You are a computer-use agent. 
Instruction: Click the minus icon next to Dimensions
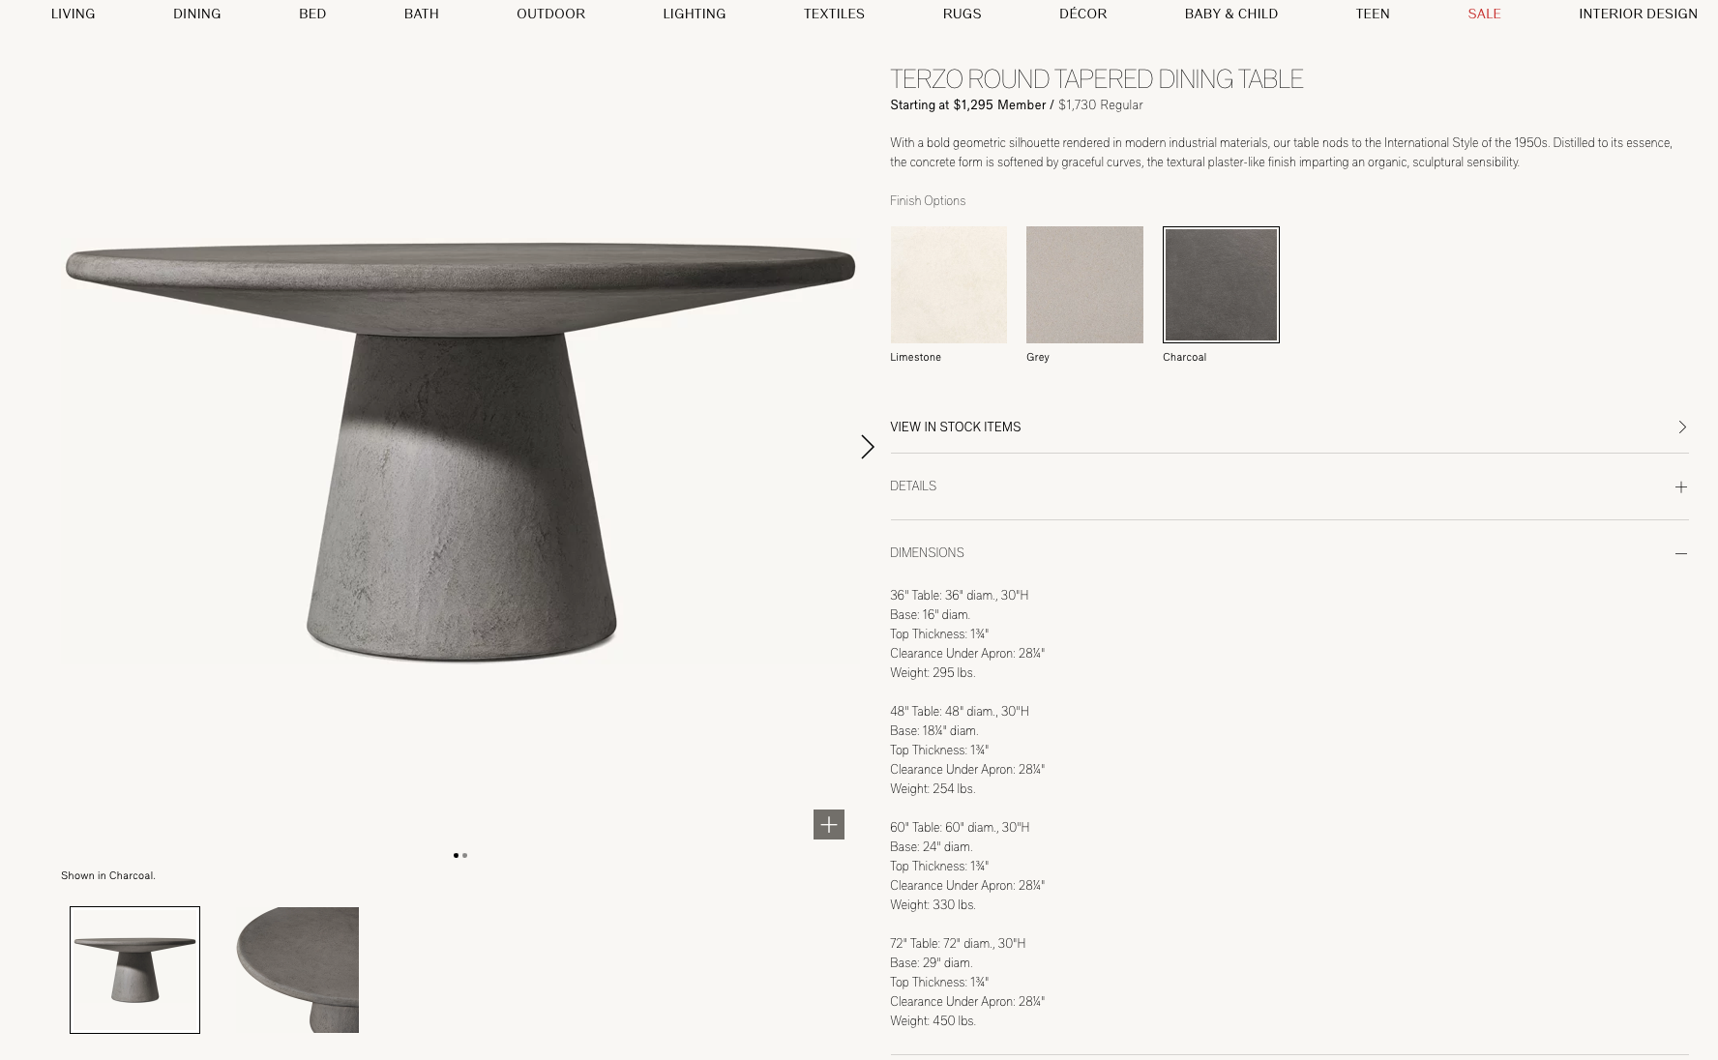(x=1681, y=553)
